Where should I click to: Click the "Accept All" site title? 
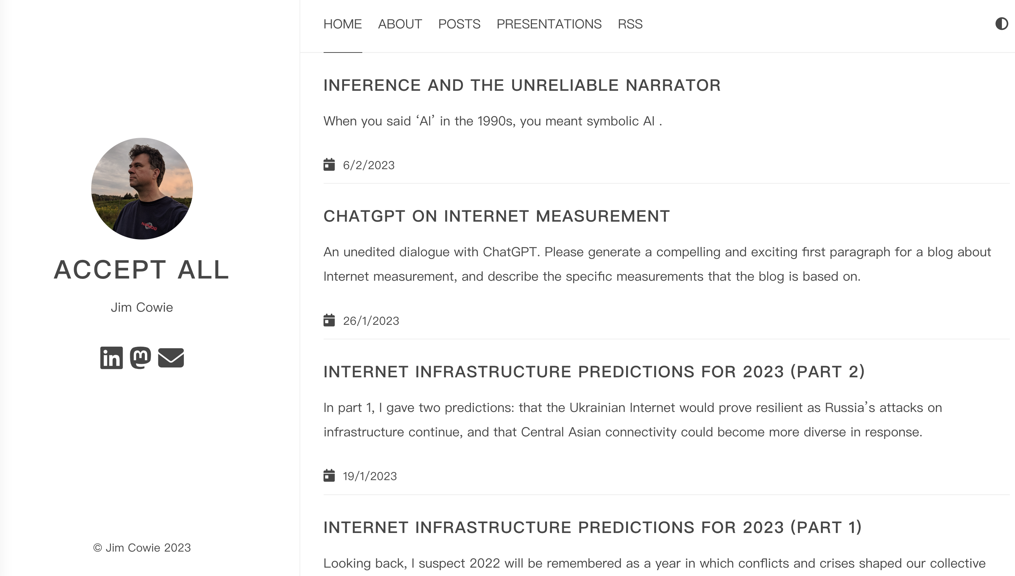[x=142, y=270]
